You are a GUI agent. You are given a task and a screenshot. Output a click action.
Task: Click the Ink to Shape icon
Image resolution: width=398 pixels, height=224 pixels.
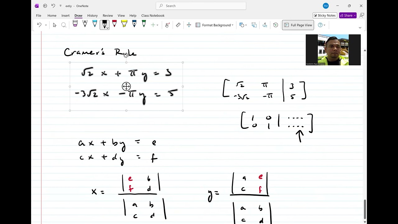(254, 25)
